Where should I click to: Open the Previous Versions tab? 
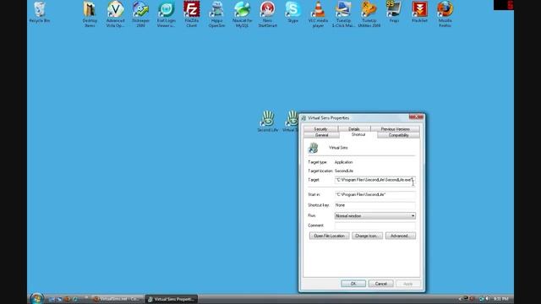(395, 129)
